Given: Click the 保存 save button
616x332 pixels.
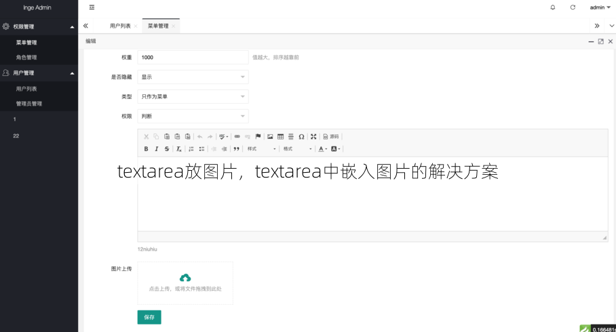Looking at the screenshot, I should coord(149,317).
